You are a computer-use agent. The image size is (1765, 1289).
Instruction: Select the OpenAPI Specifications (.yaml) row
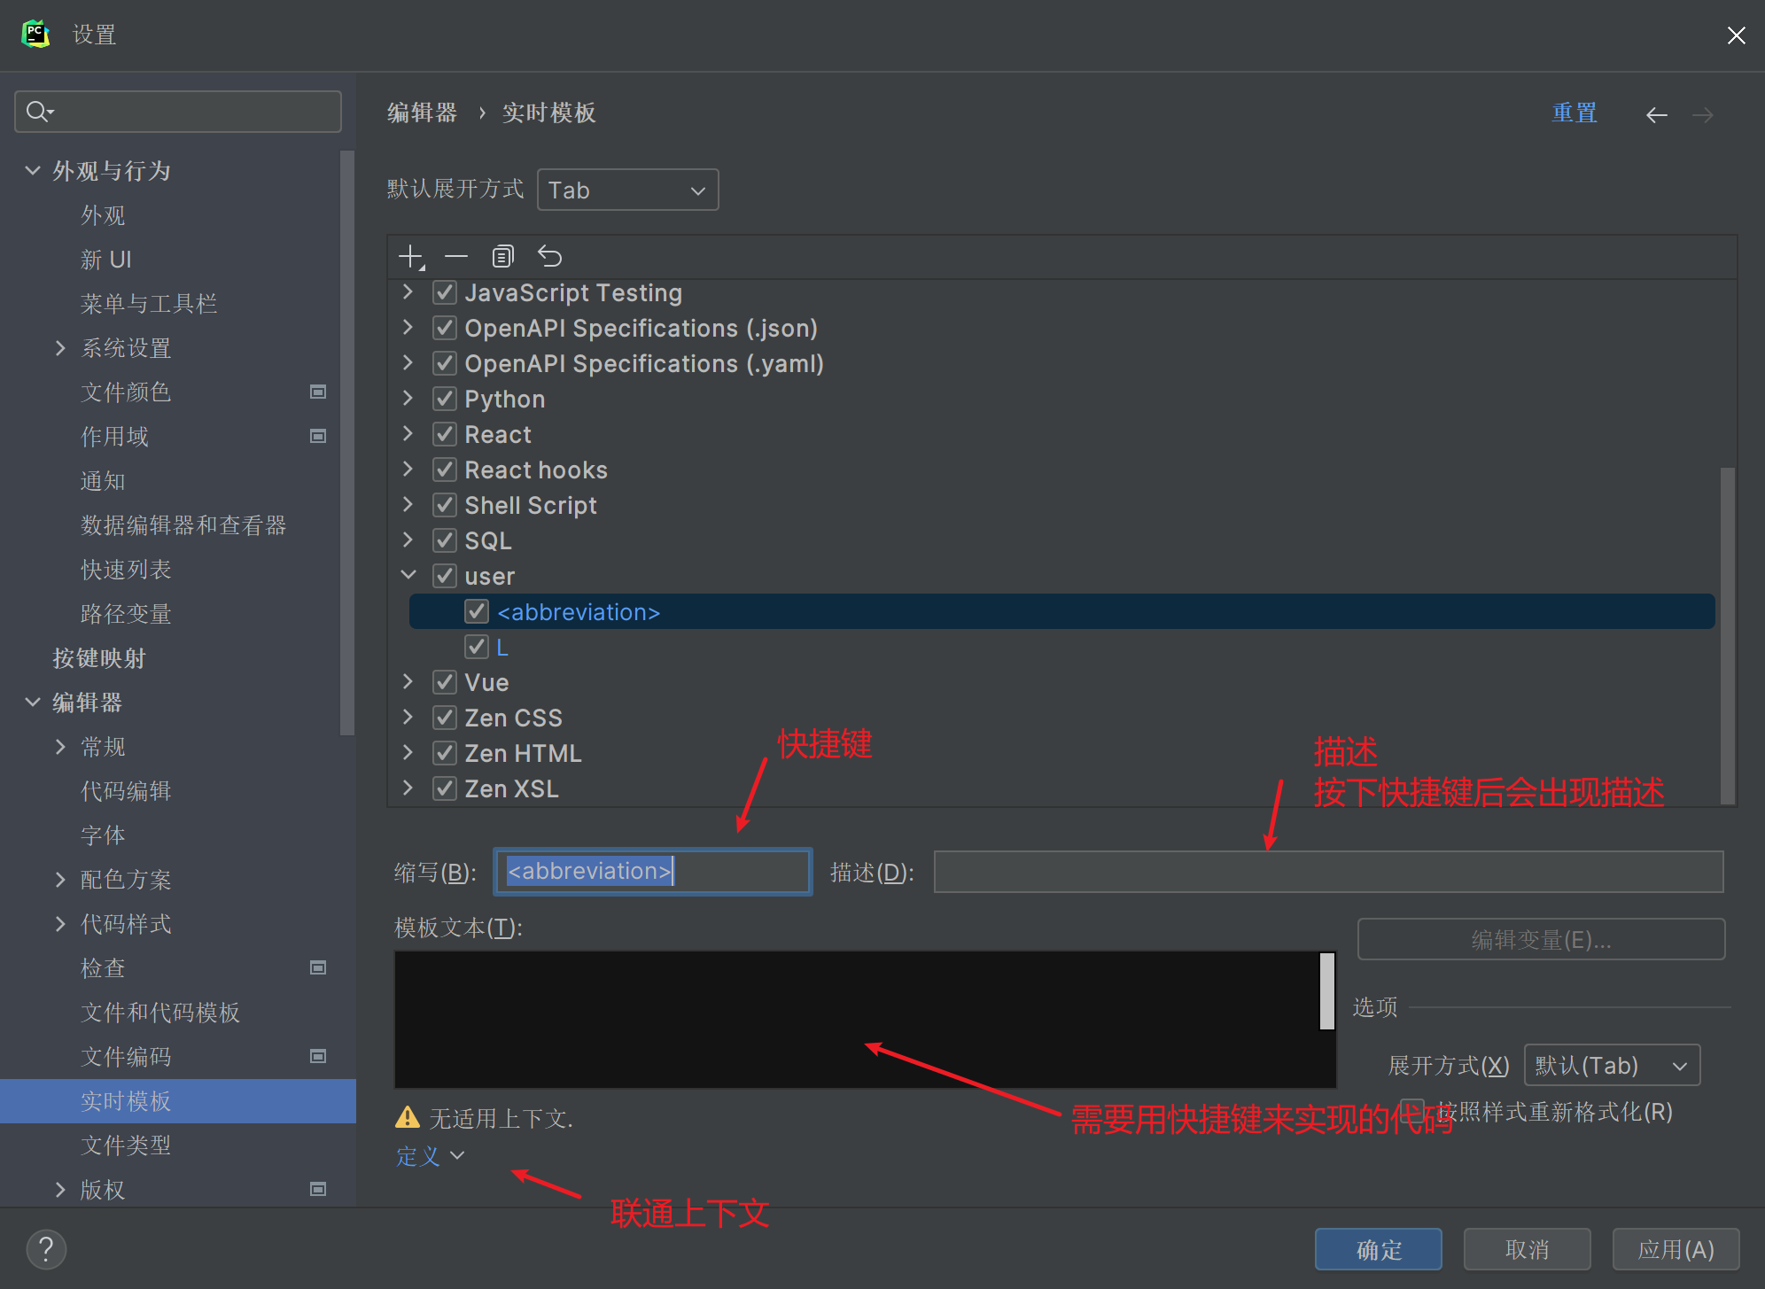(1061, 363)
